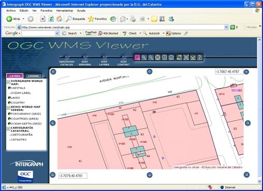This screenshot has width=263, height=191.
Task: Open the address bar dropdown arrow
Action: click(x=226, y=27)
